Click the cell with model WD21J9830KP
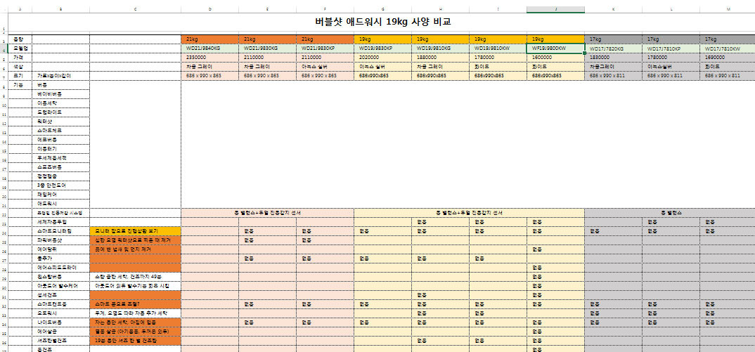 pyautogui.click(x=325, y=48)
